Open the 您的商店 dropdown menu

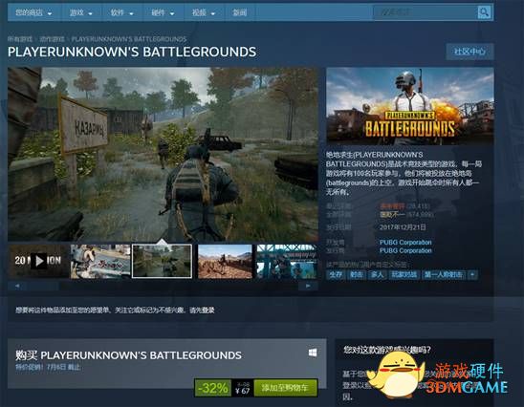pos(33,12)
